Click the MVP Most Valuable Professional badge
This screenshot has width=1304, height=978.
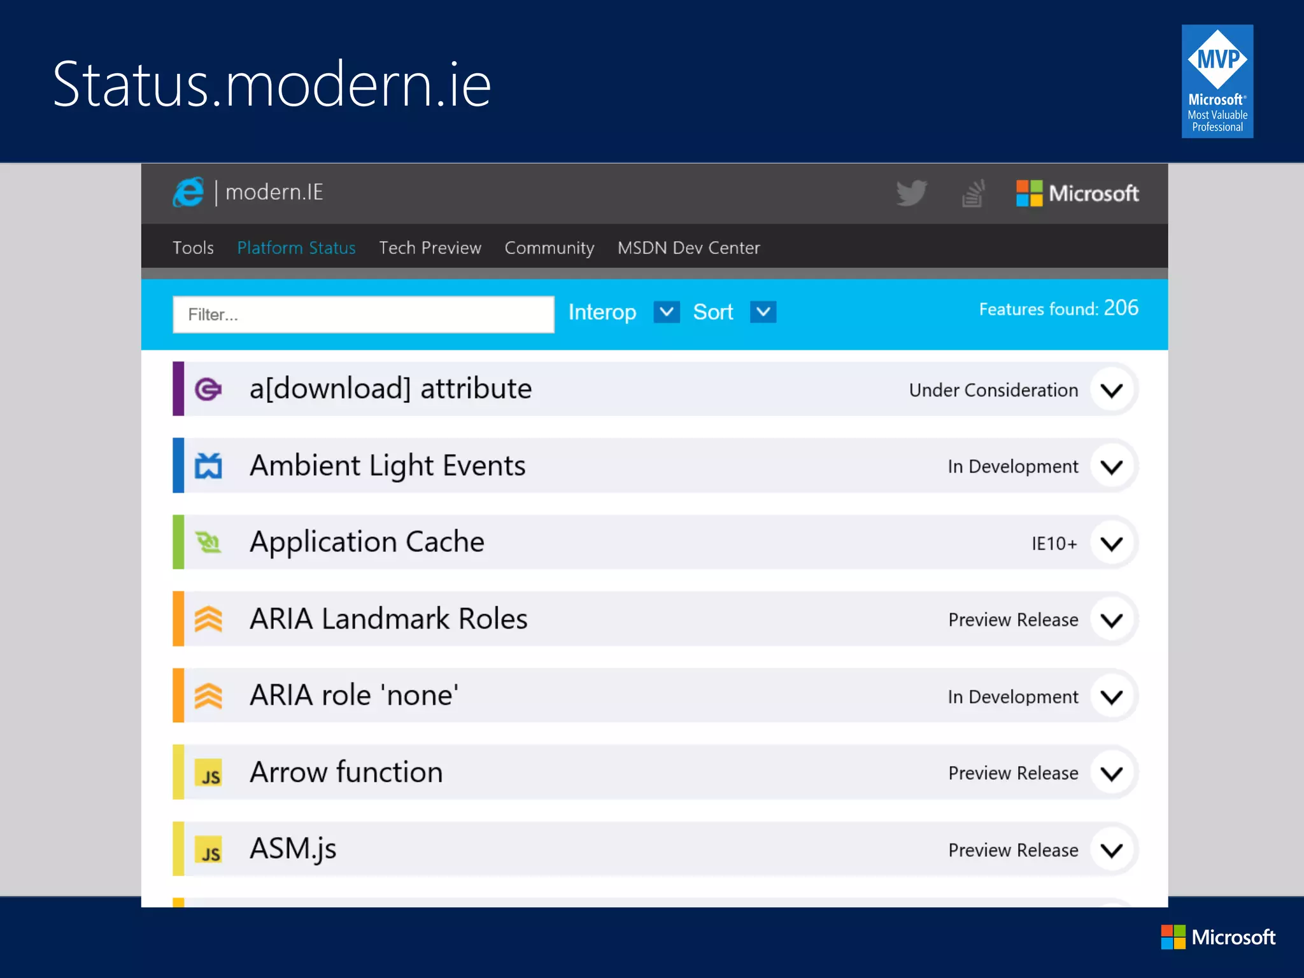point(1217,81)
